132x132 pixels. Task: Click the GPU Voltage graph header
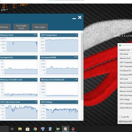(x=59, y=102)
